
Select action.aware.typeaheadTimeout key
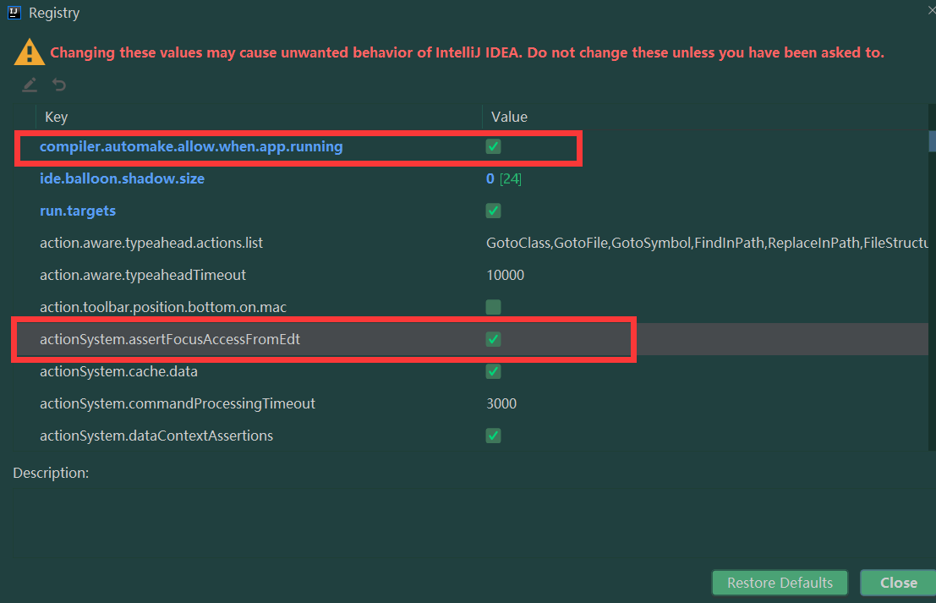[143, 275]
